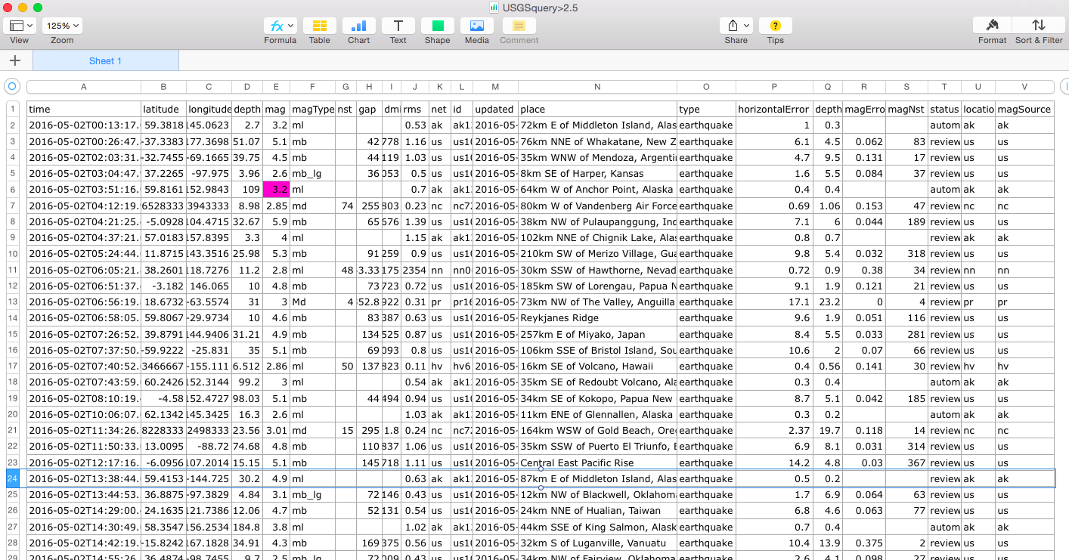Select the 'Md' magType cell in row 13
The width and height of the screenshot is (1069, 560).
pyautogui.click(x=312, y=302)
